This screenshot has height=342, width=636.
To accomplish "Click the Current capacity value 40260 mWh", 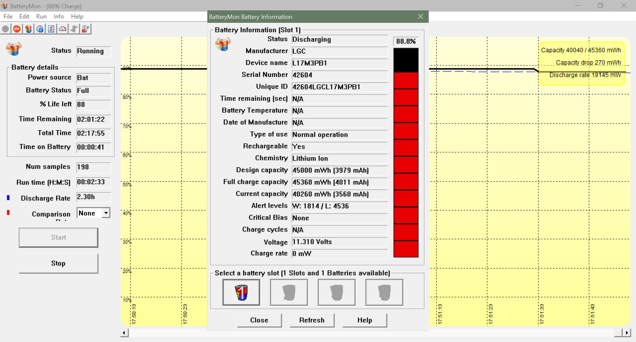I will (340, 194).
